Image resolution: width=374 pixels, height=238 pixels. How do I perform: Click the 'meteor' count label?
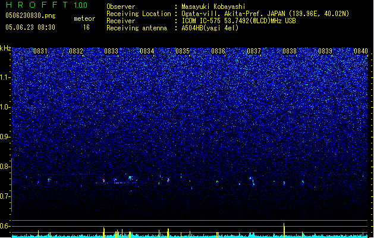pos(84,18)
